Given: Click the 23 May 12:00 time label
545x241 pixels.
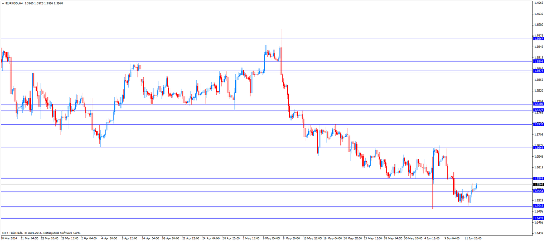Looking at the screenshot, I should coord(373,239).
